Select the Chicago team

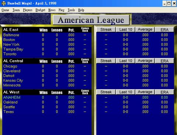click(10, 66)
